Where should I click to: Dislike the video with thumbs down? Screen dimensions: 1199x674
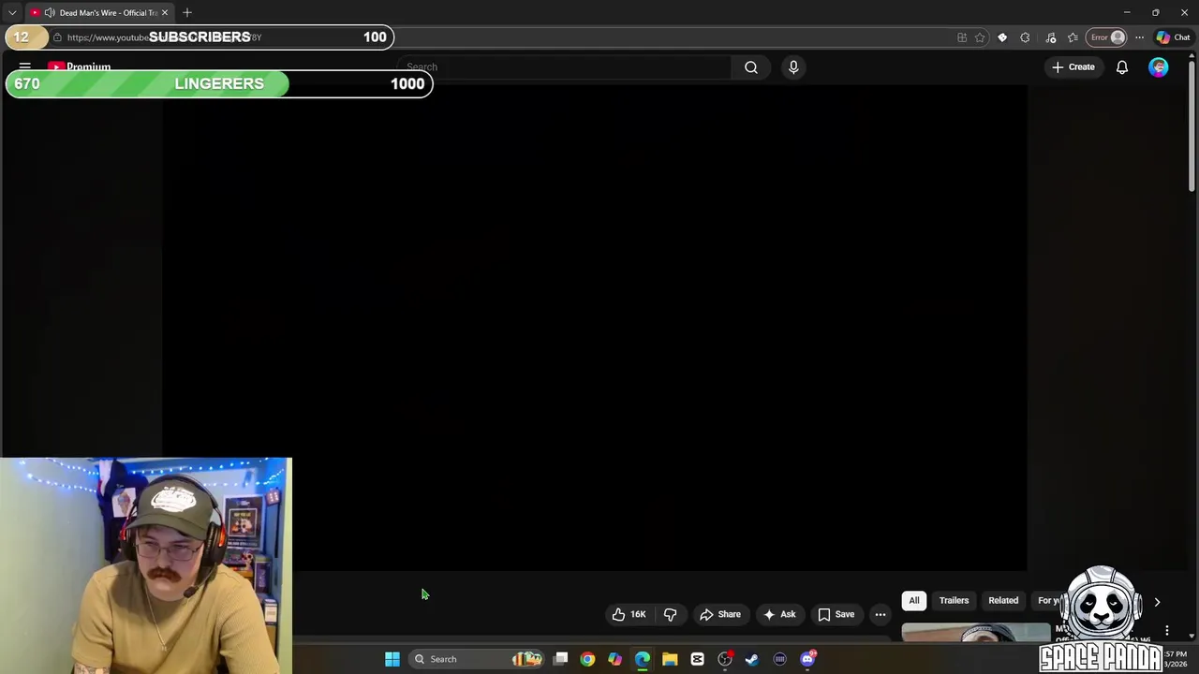pyautogui.click(x=670, y=614)
